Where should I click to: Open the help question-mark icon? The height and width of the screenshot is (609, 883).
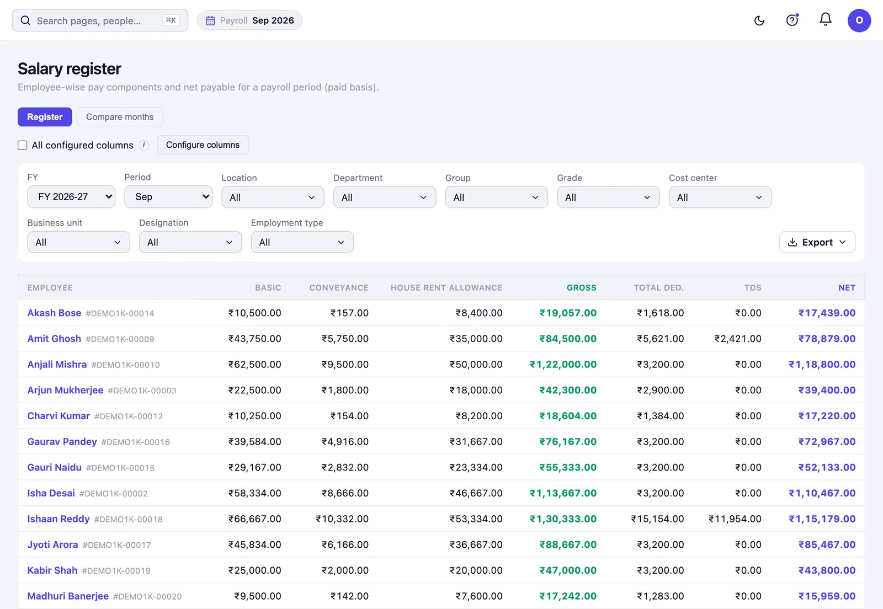(x=792, y=20)
